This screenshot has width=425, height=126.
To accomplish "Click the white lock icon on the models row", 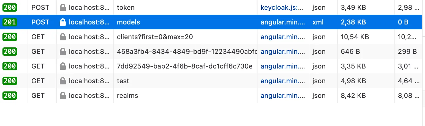I will [63, 22].
